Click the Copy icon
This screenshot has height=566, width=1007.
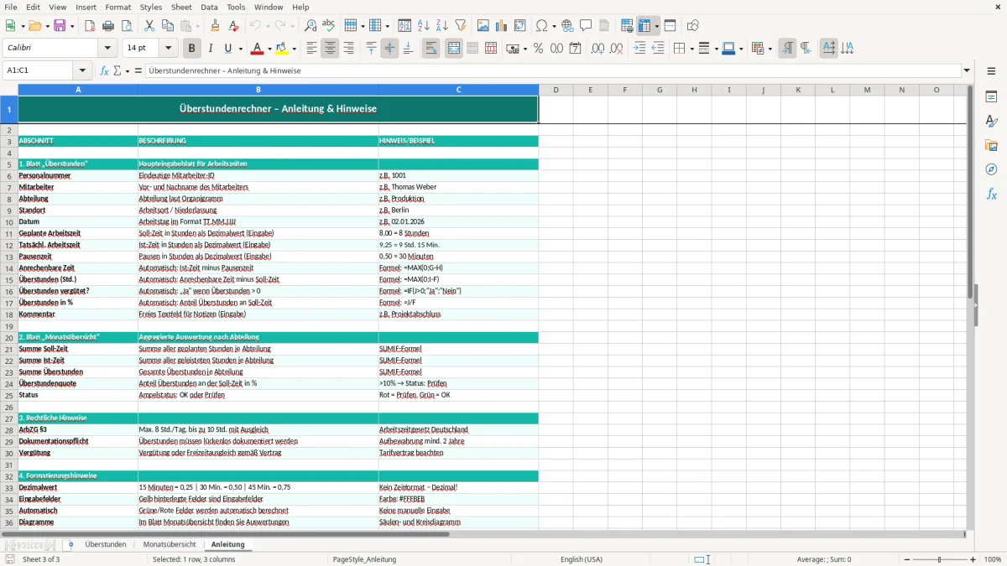pos(168,26)
